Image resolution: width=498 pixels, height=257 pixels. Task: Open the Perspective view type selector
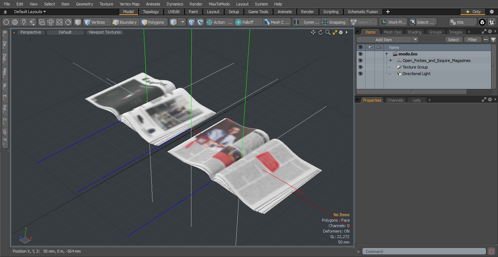click(31, 32)
